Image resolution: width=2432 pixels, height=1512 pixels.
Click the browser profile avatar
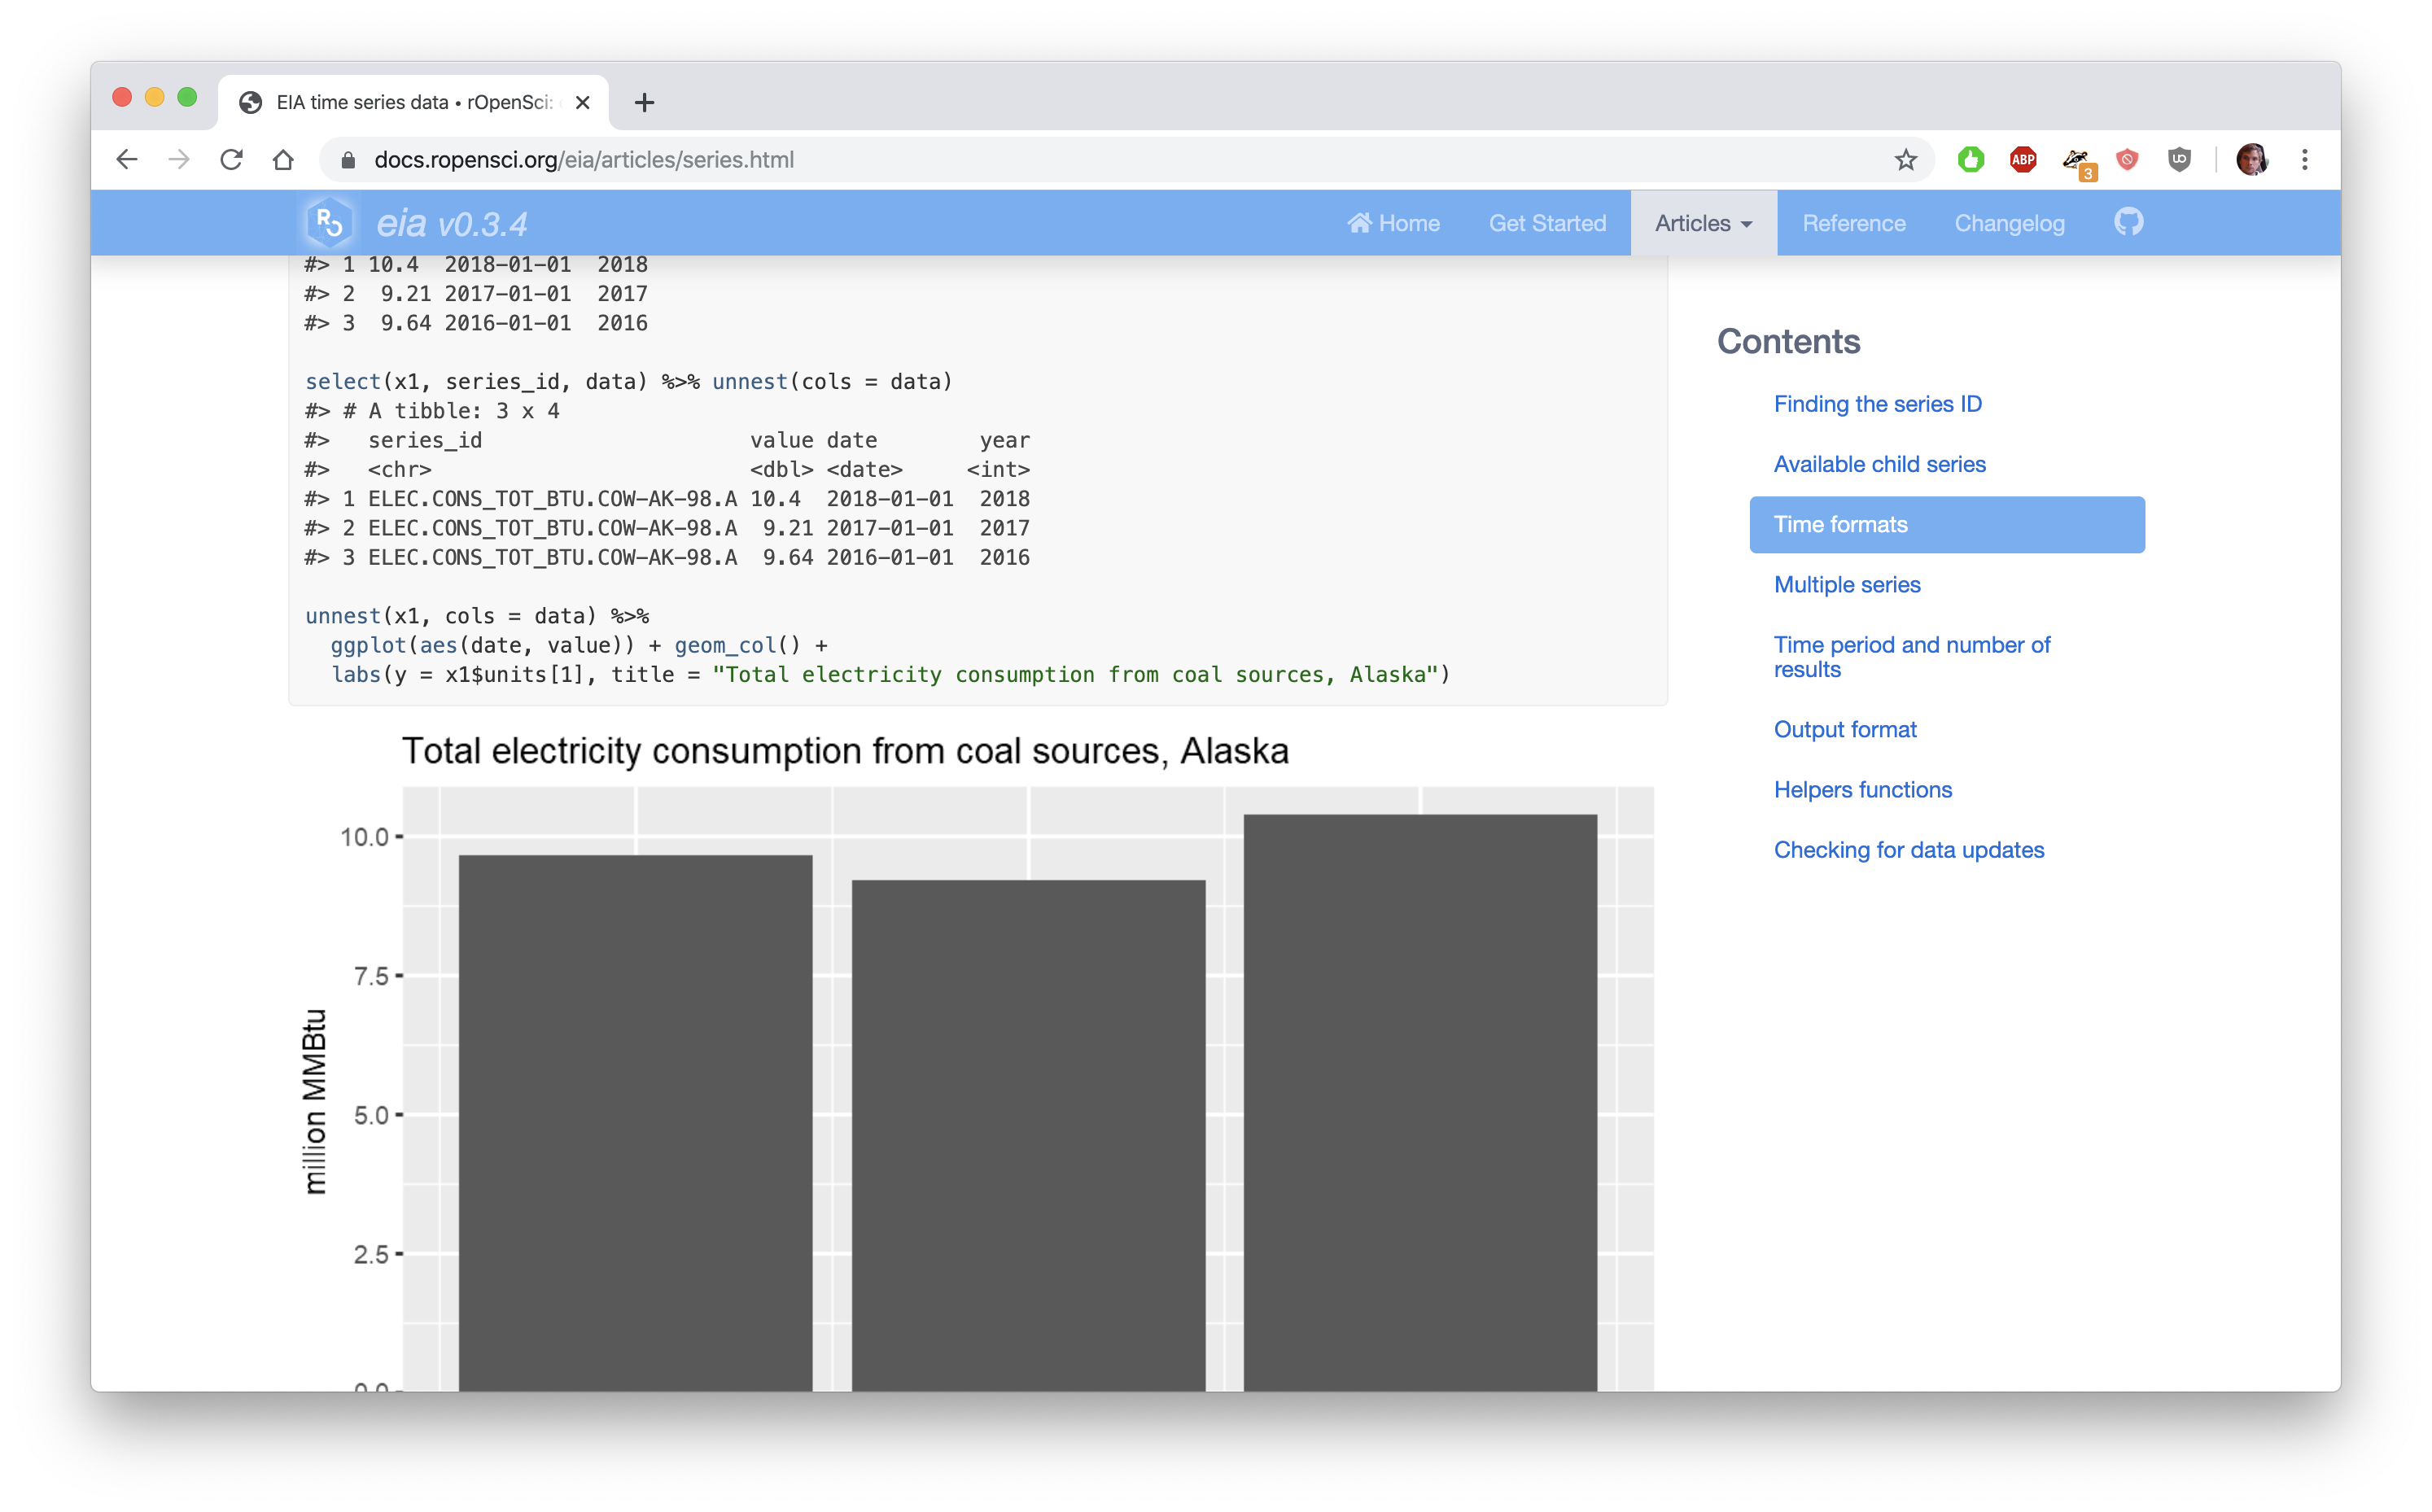[x=2252, y=159]
